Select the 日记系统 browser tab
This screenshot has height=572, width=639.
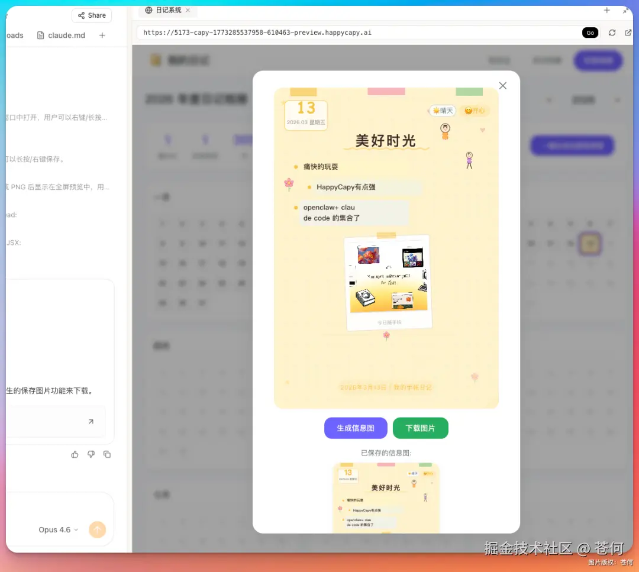point(167,10)
